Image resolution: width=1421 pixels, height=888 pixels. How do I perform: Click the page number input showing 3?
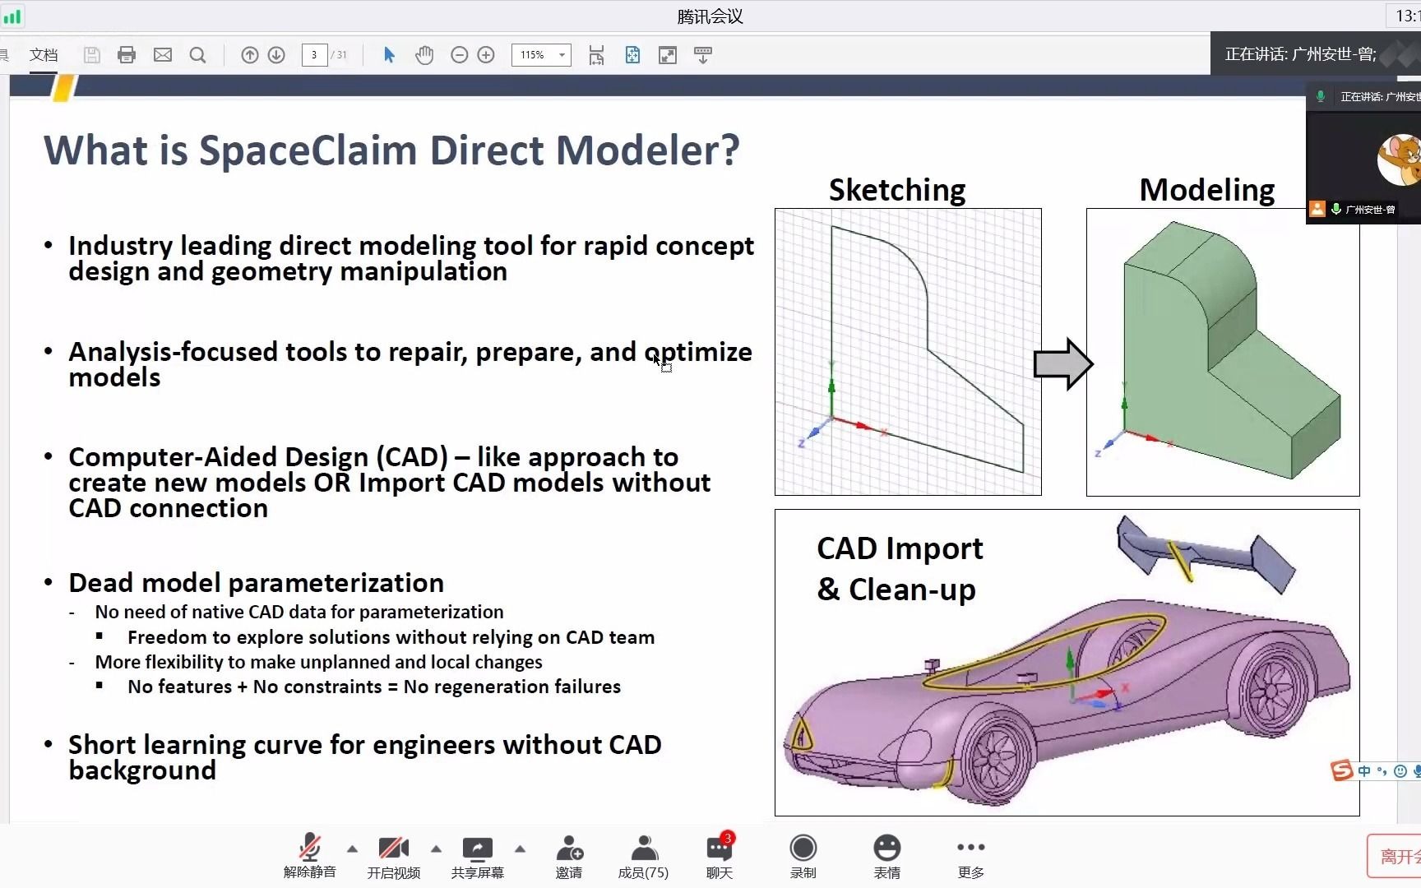point(314,55)
